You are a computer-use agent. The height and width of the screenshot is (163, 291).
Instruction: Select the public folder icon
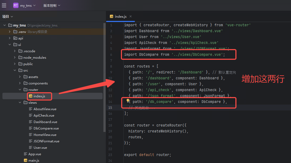tap(20, 64)
